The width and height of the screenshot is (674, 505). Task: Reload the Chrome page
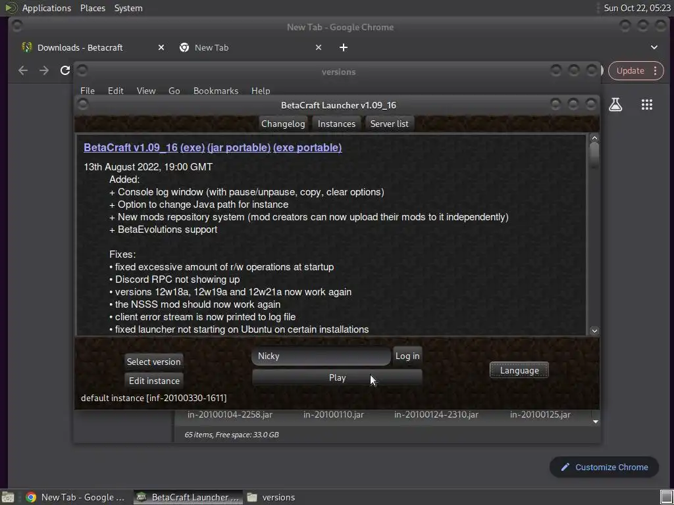coord(65,70)
